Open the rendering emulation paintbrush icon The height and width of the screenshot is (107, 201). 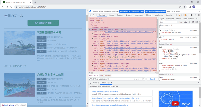tap(193, 22)
